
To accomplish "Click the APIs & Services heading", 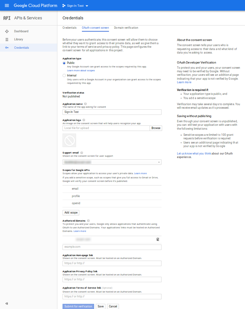I will coord(28,18).
